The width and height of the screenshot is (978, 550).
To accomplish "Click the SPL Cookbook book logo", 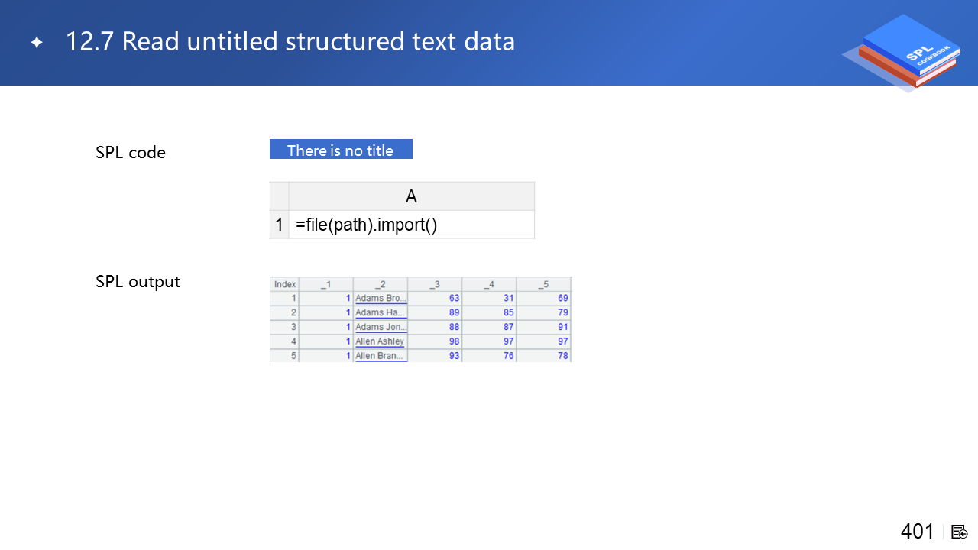I will (905, 52).
